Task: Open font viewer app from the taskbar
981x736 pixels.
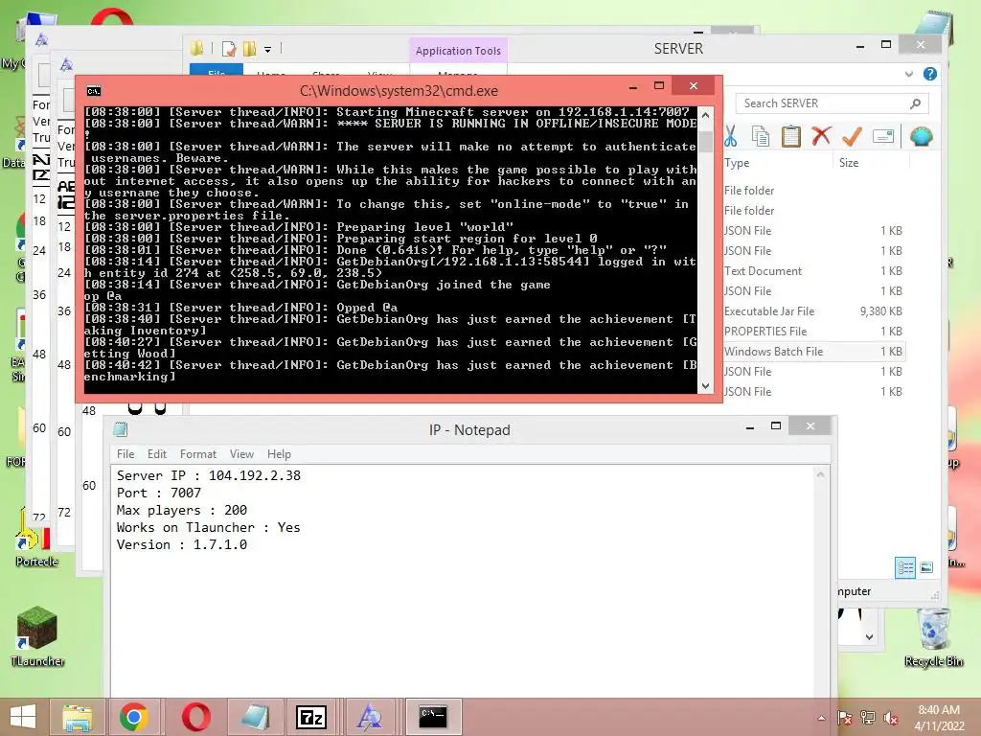Action: pos(369,717)
